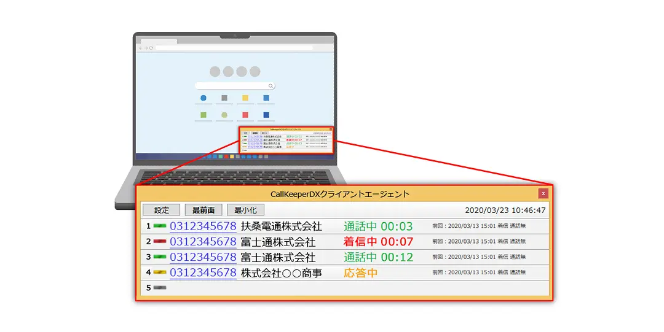Click the gray idle lamp on line 5
Viewport: 664px width, 332px height.
(160, 288)
